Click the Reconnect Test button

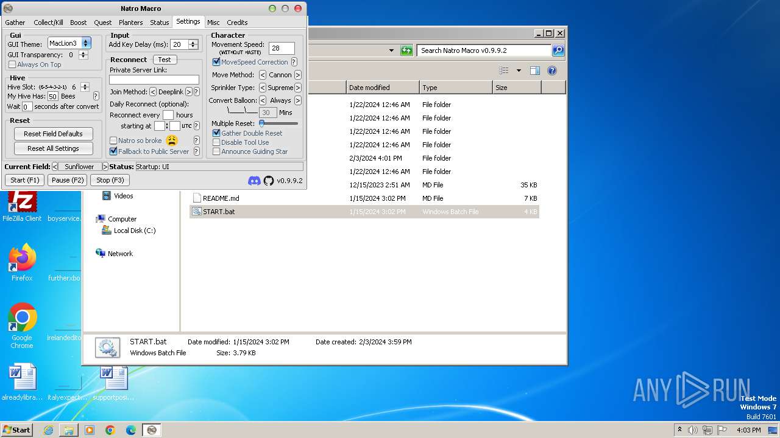point(165,60)
